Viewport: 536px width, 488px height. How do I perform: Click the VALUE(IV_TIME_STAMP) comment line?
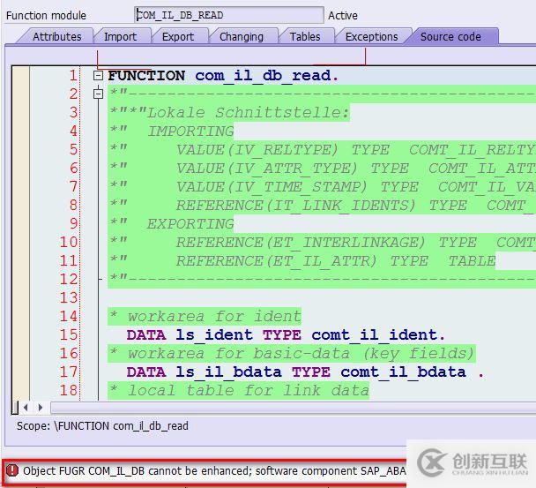[321, 187]
